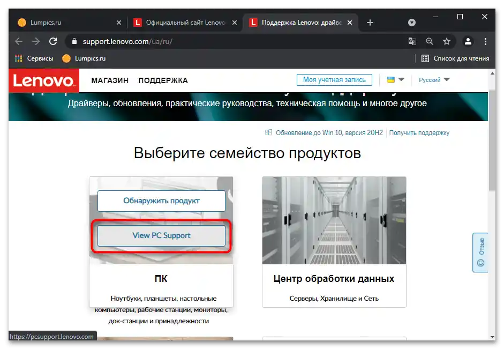Open the Lumpics.ru bookmark
Screen dimensions: 504x349
click(x=84, y=58)
